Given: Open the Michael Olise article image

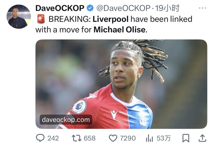Looking at the screenshot, I should [121, 84].
